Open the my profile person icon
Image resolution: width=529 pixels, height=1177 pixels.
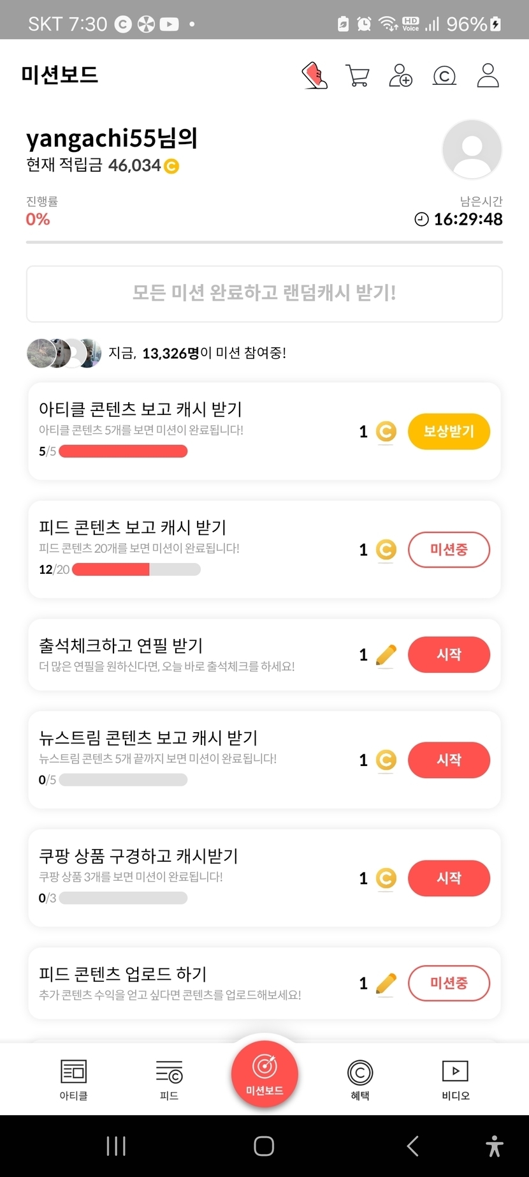tap(488, 75)
